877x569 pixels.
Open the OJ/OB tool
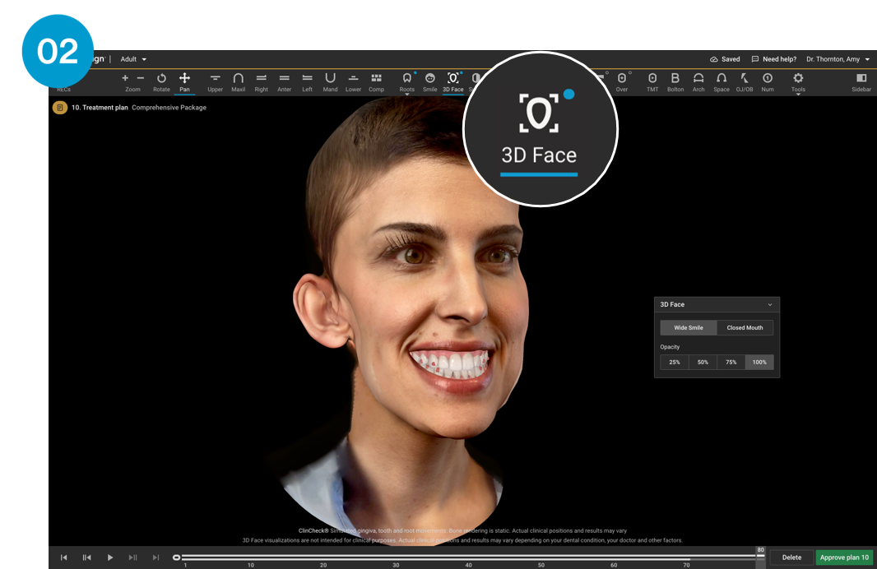pyautogui.click(x=745, y=81)
